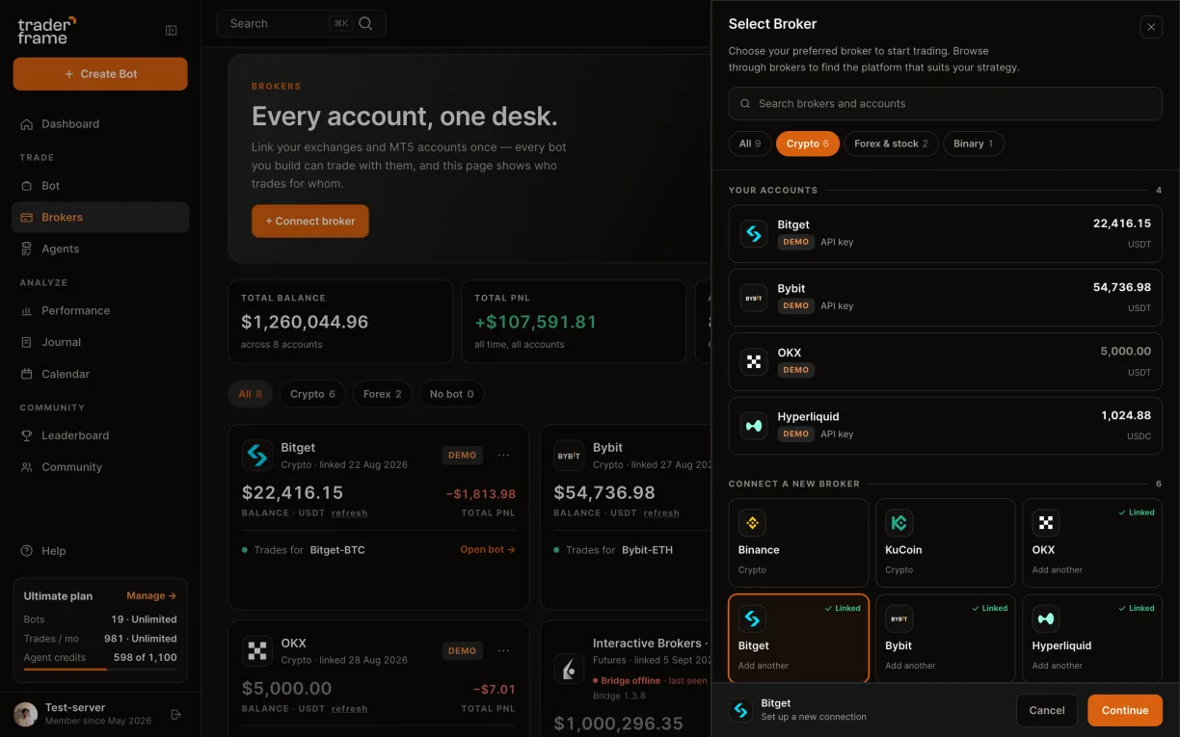
Task: Click the Help item in sidebar
Action: [100, 551]
